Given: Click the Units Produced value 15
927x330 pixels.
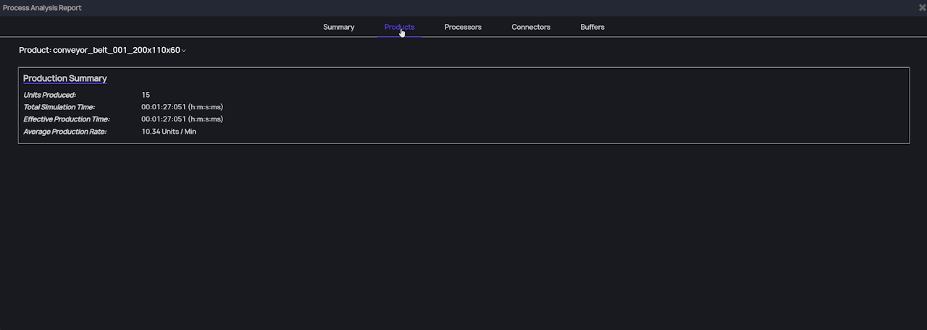Looking at the screenshot, I should [x=146, y=95].
